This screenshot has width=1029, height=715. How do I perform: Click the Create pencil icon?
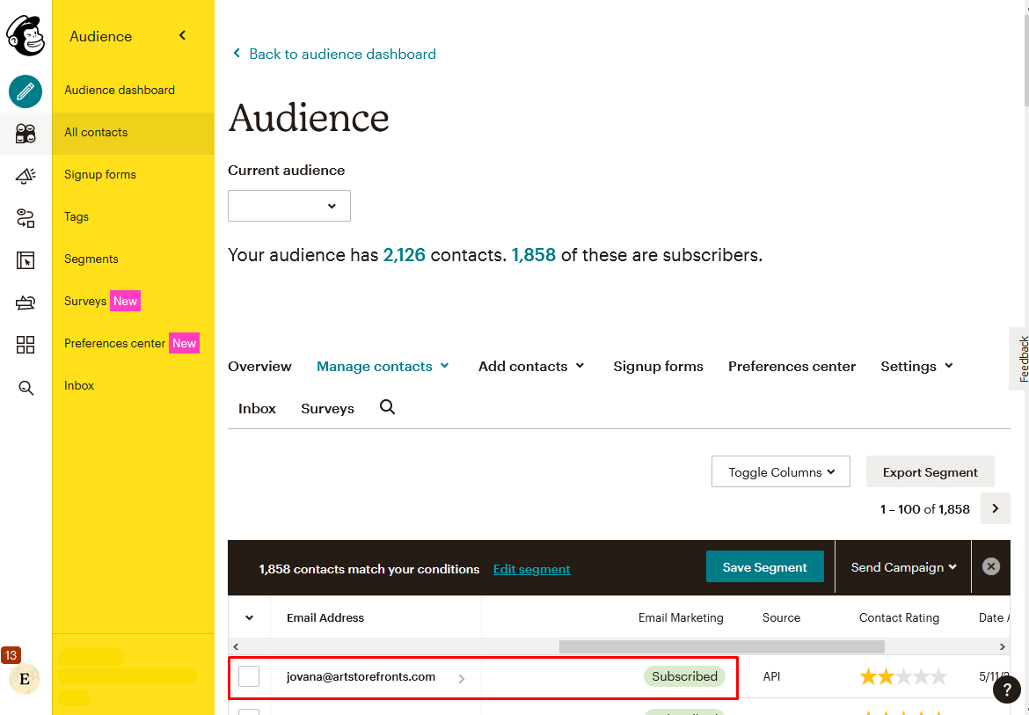coord(26,91)
